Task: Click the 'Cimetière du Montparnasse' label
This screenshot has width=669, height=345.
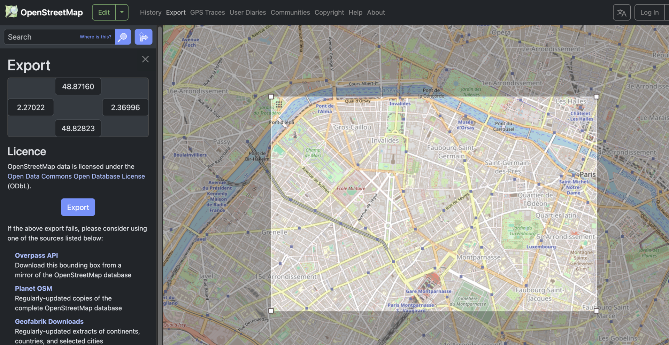Action: coord(468,301)
